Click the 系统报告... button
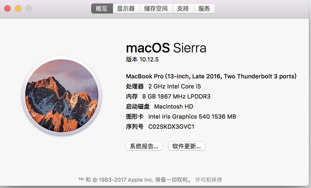The height and width of the screenshot is (188, 311). (144, 146)
